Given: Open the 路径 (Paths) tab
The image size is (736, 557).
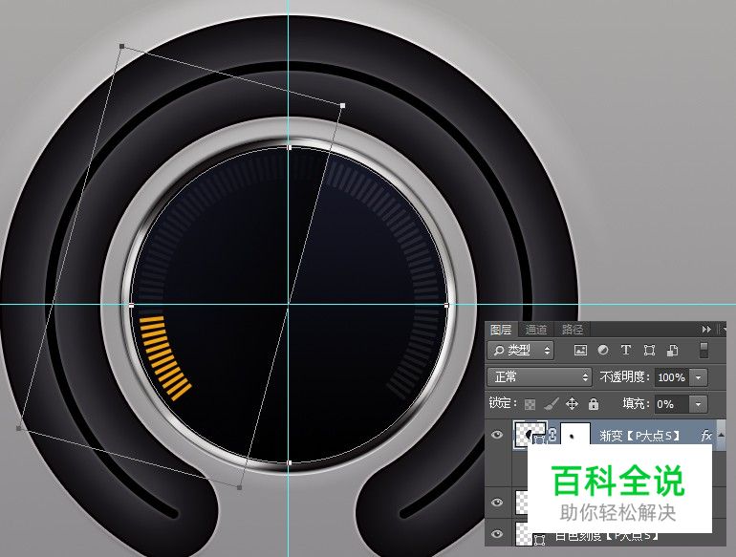Looking at the screenshot, I should pos(573,330).
